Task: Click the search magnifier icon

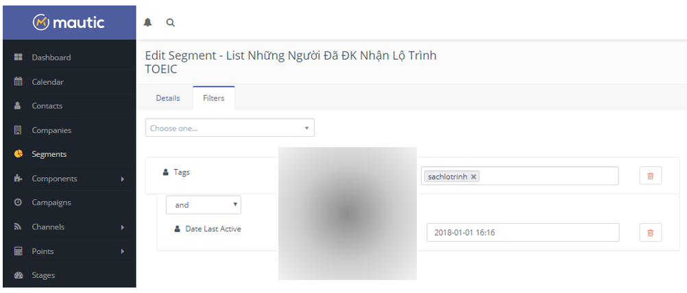Action: coord(170,23)
